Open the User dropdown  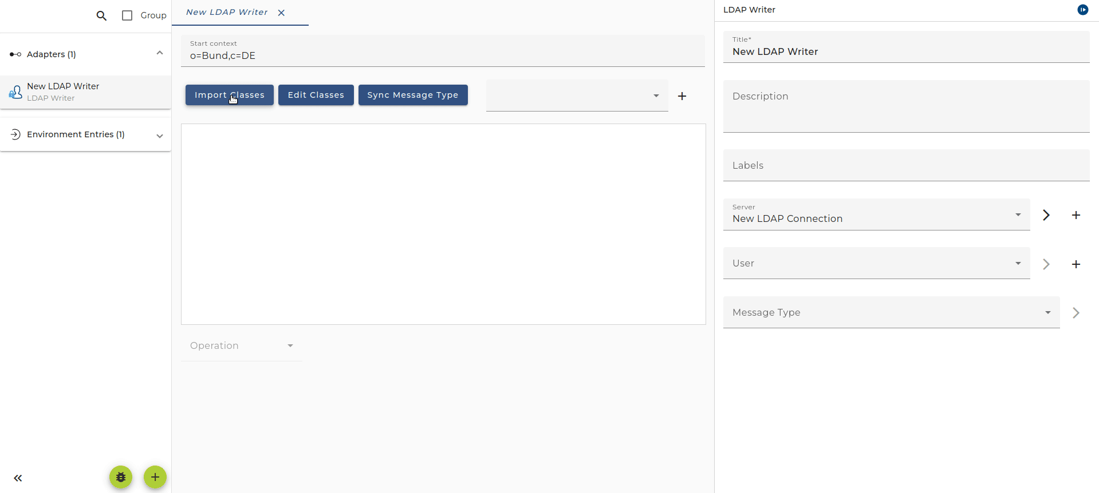click(876, 263)
